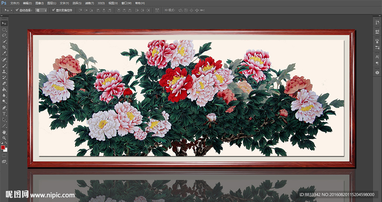This screenshot has height=202, width=382.
Task: Open the Properties panel icon
Action: click(x=378, y=31)
